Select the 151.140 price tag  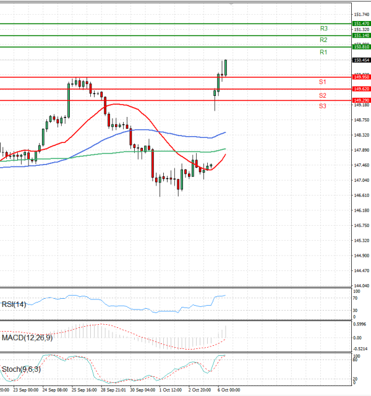(361, 36)
